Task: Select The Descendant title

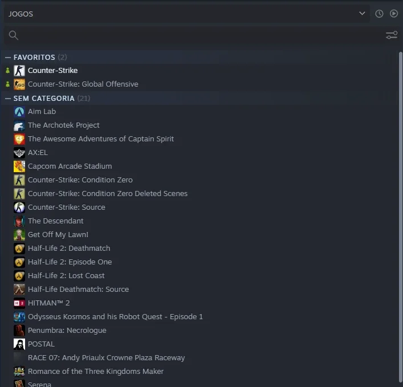Action: (55, 221)
